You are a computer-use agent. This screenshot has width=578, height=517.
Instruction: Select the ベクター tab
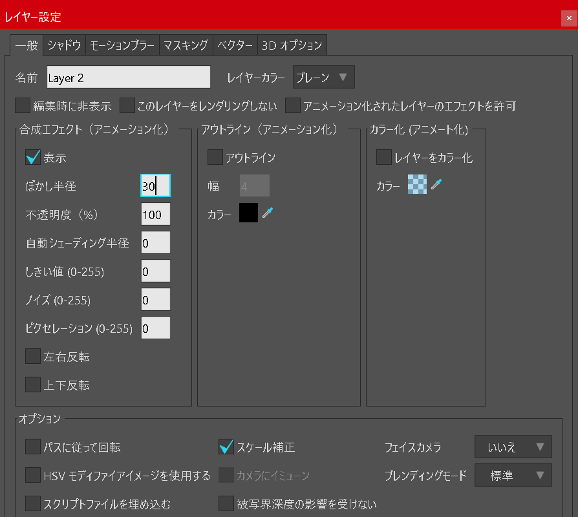click(235, 45)
